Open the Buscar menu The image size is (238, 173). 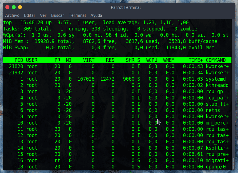click(x=58, y=15)
